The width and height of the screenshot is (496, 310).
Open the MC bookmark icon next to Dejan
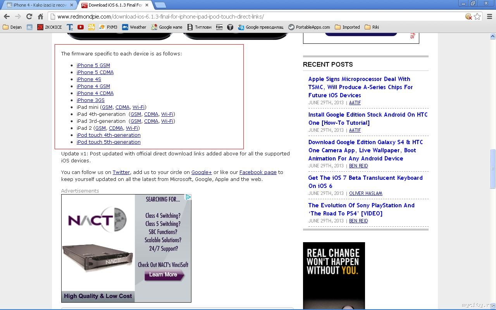[30, 27]
